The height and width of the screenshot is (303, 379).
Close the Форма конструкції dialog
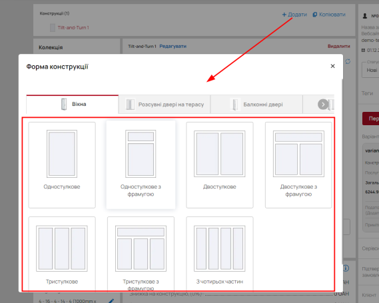pos(332,66)
